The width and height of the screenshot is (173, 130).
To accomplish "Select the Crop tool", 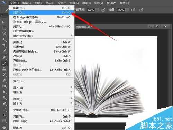I will [x=4, y=45].
